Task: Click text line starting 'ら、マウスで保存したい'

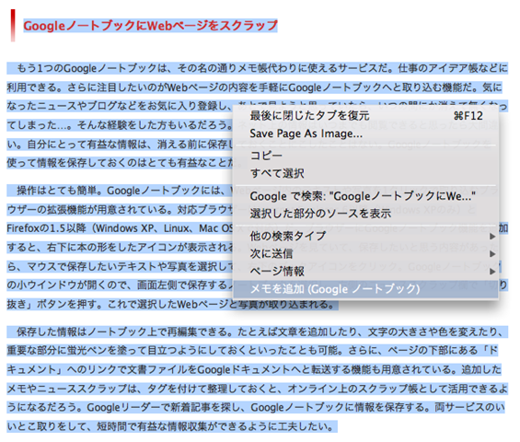Action: coord(120,266)
